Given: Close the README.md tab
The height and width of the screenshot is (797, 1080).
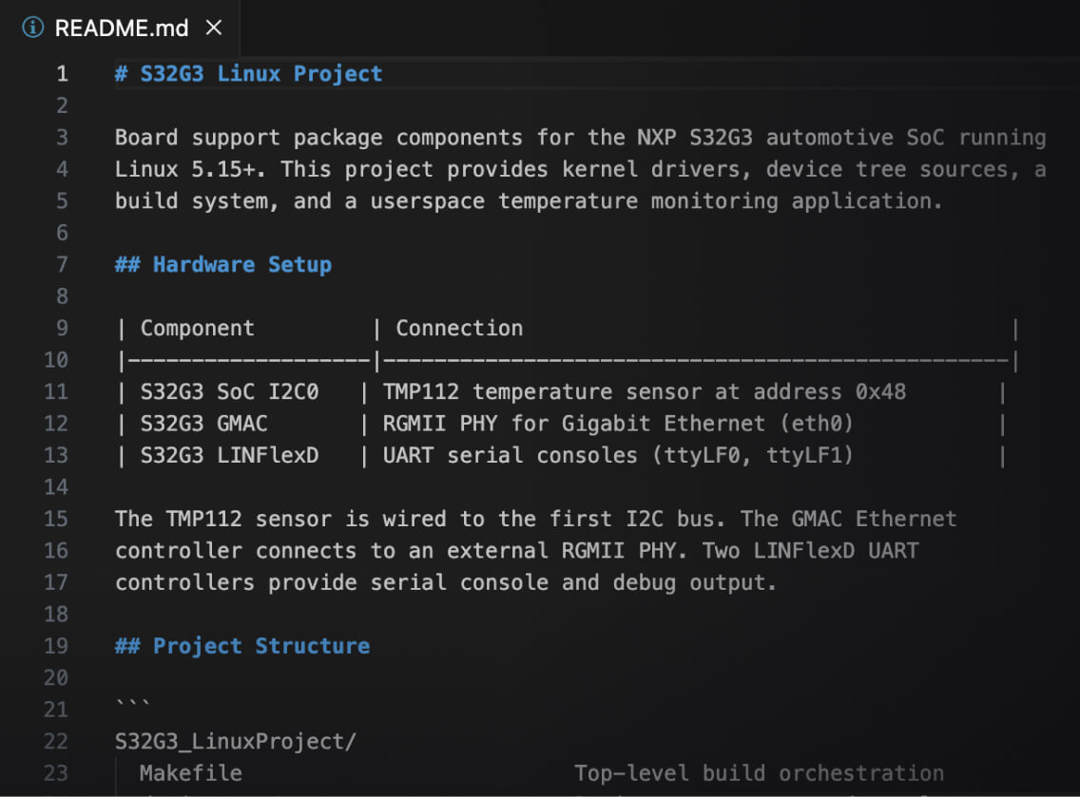Looking at the screenshot, I should [x=214, y=28].
